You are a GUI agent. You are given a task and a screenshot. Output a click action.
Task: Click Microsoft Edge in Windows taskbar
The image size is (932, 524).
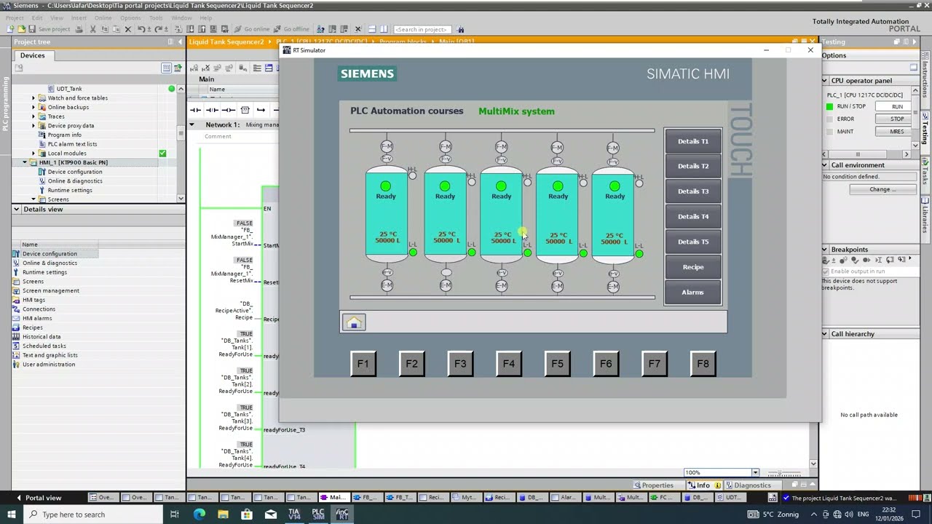(x=199, y=515)
